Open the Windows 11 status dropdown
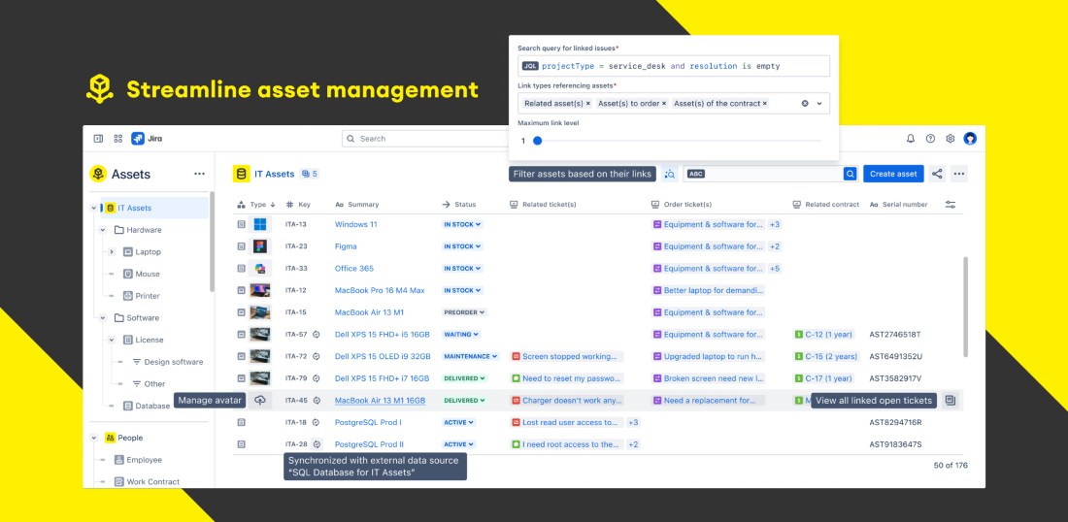1068x522 pixels. click(x=462, y=224)
